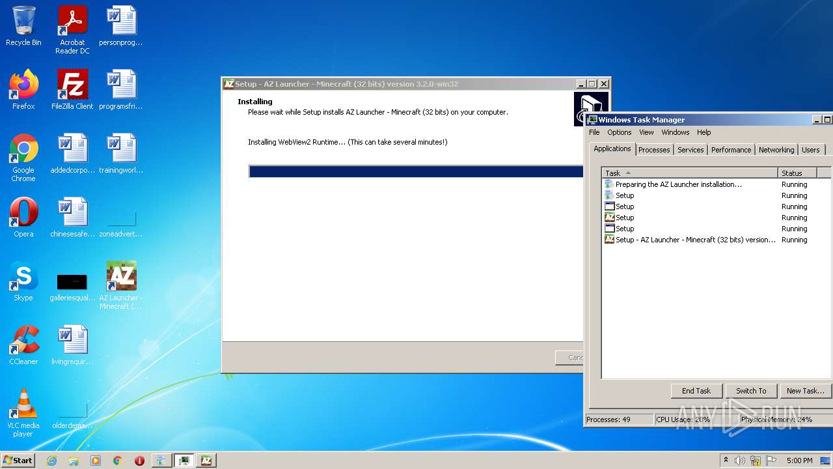The height and width of the screenshot is (469, 833).
Task: Launch Windows Media Player from taskbar
Action: (96, 461)
